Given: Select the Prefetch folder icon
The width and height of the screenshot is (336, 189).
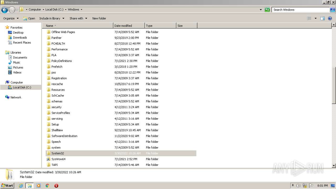Looking at the screenshot, I should pos(49,67).
